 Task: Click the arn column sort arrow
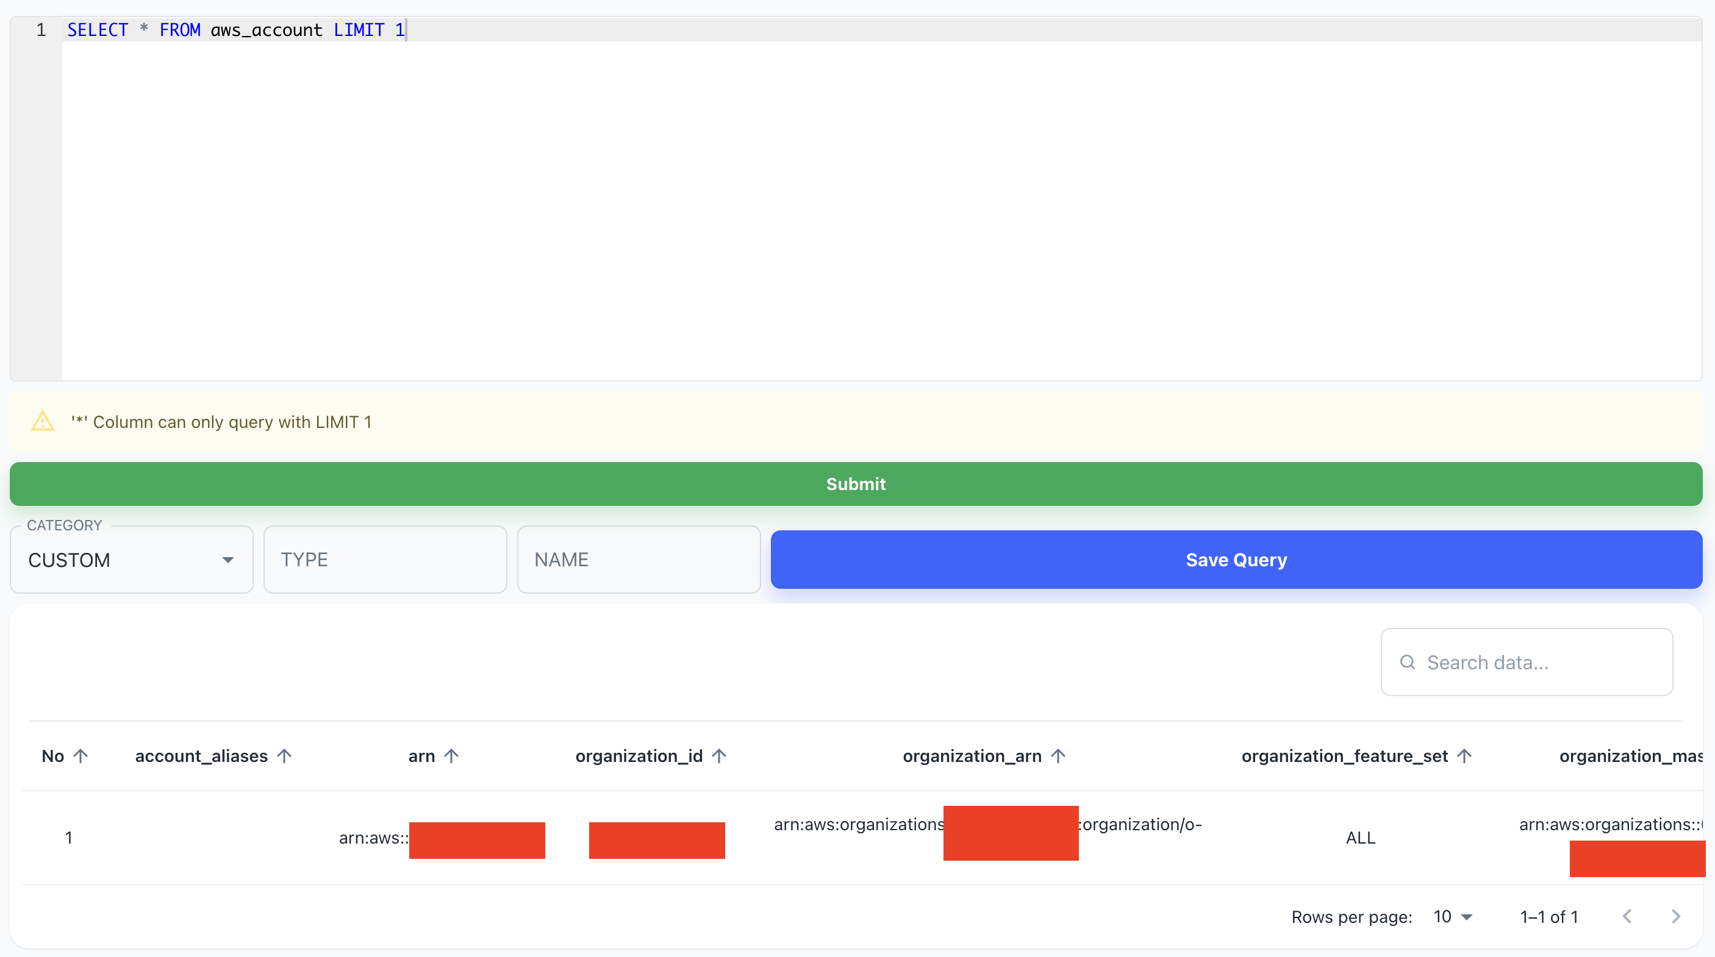coord(451,756)
